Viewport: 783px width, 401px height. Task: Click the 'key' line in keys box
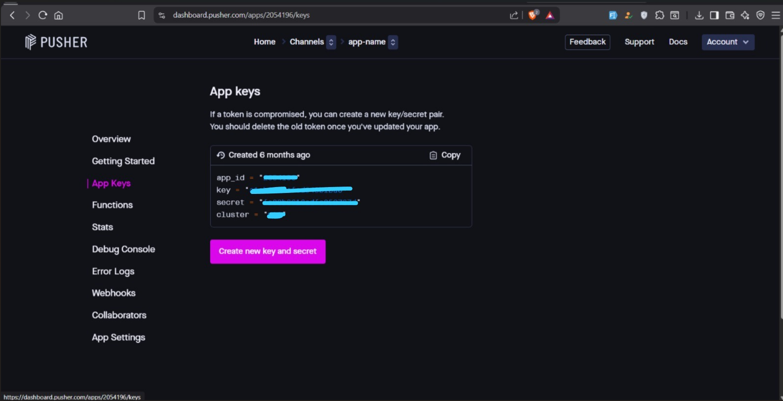(284, 190)
